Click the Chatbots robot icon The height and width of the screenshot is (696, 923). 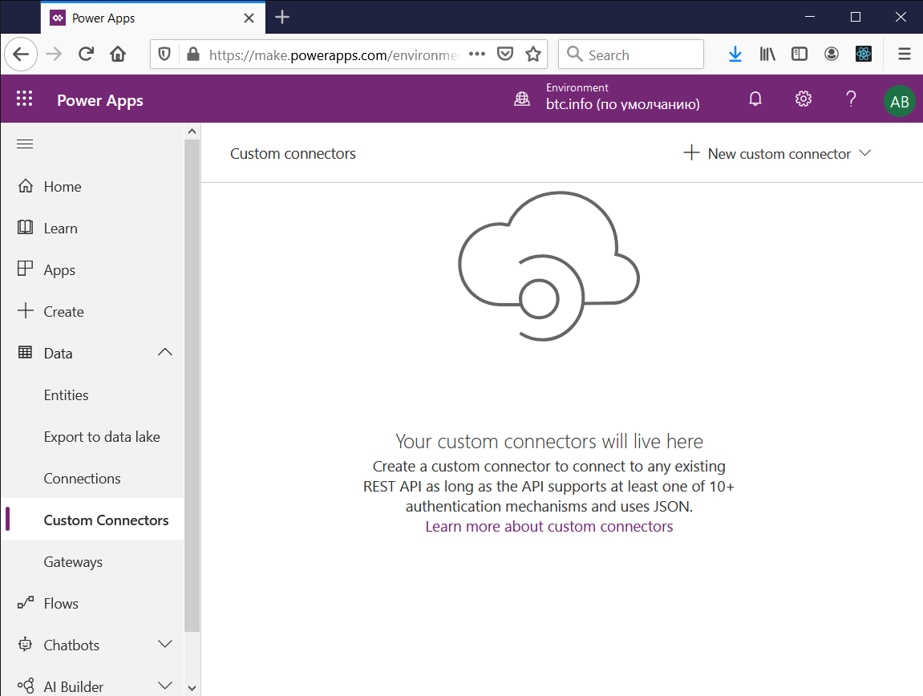pos(26,644)
